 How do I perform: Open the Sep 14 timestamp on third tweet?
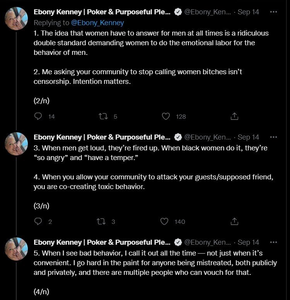[x=248, y=242]
